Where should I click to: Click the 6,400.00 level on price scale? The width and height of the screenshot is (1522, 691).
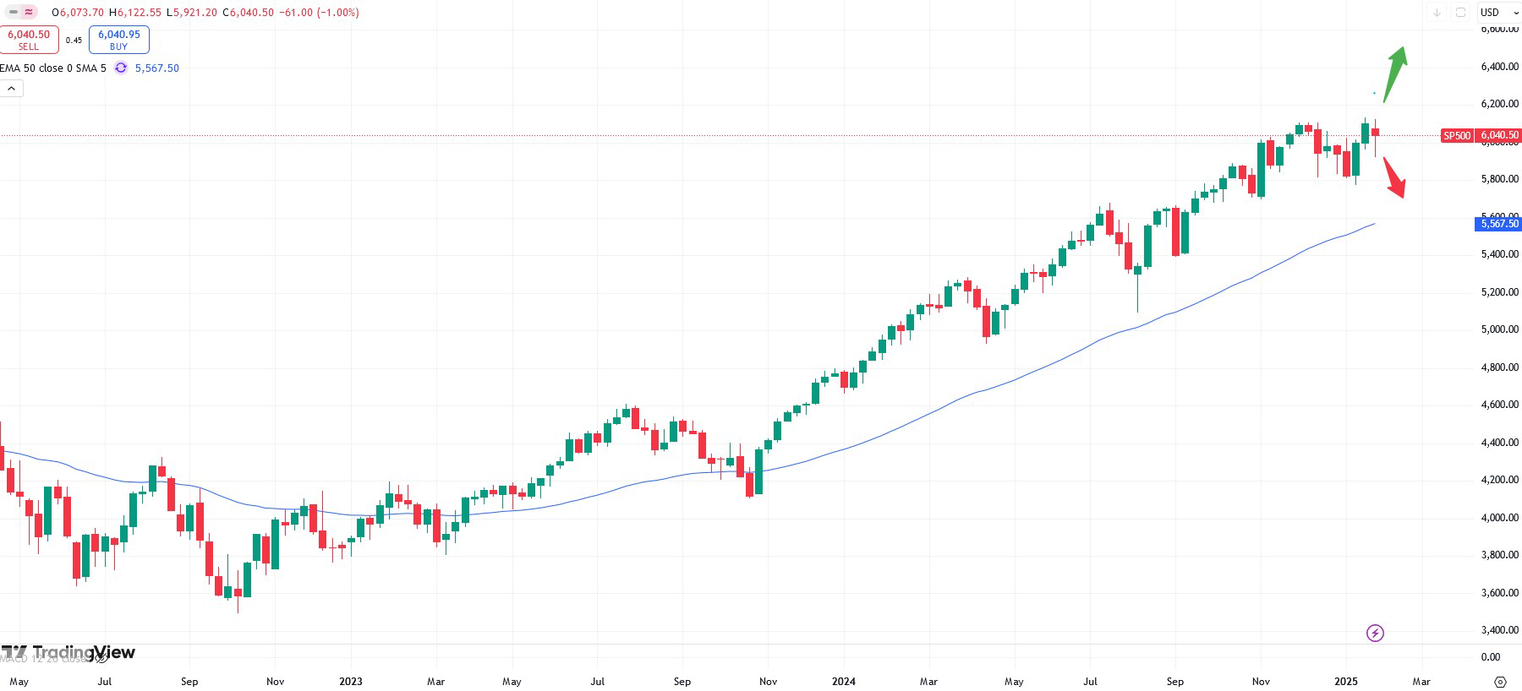(x=1499, y=67)
